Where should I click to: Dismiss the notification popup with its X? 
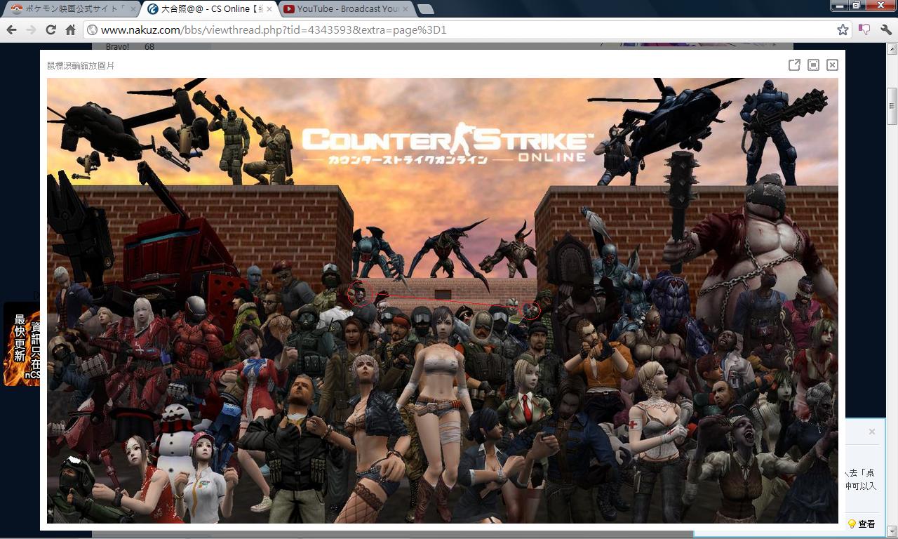click(x=872, y=432)
